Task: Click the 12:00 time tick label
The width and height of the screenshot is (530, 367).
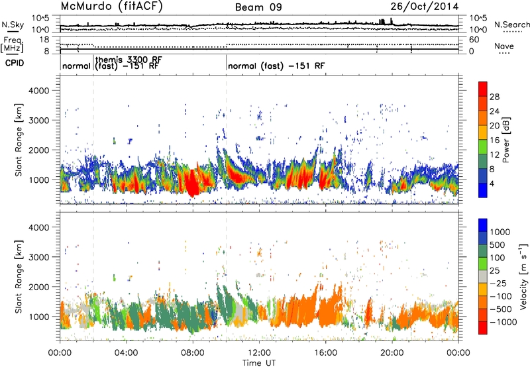Action: [x=259, y=353]
